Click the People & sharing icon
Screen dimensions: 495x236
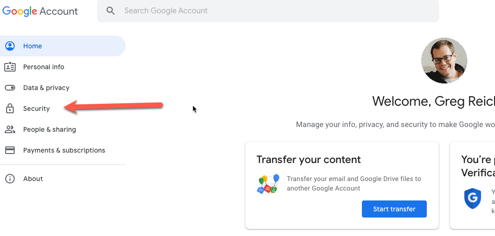point(10,129)
